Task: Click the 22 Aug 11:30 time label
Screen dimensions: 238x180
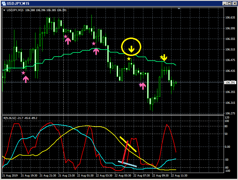Action: (x=179, y=175)
